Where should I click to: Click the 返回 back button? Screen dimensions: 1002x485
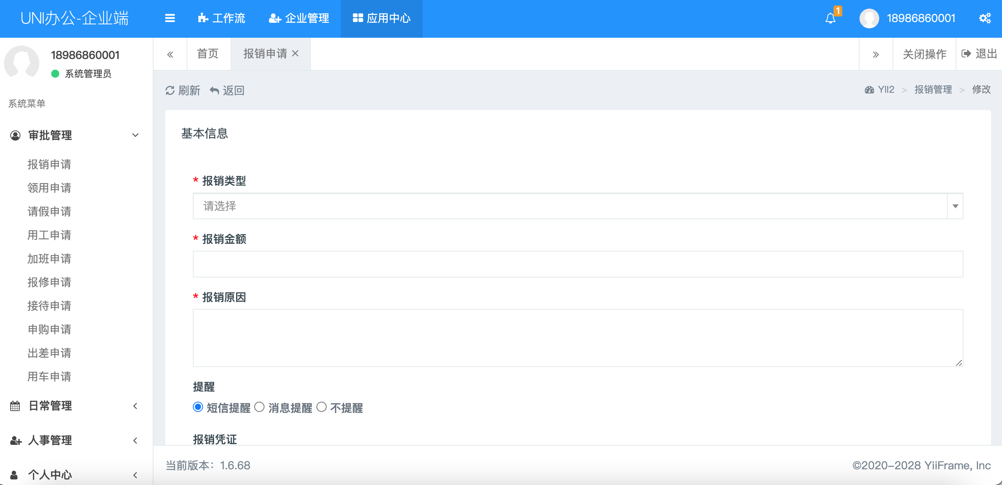pyautogui.click(x=227, y=90)
